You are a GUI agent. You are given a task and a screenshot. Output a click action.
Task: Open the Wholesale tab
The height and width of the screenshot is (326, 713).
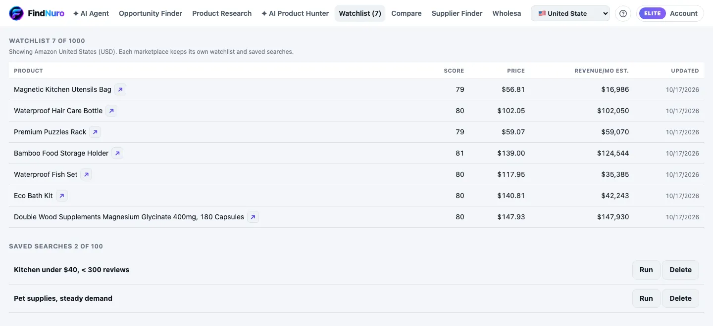pyautogui.click(x=507, y=13)
